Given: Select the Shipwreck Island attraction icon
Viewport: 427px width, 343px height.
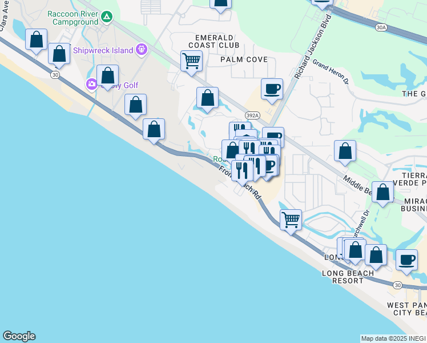Looking at the screenshot, I should click(141, 50).
